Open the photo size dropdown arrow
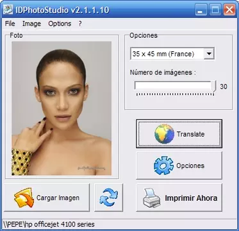The image size is (239, 231). coord(209,54)
